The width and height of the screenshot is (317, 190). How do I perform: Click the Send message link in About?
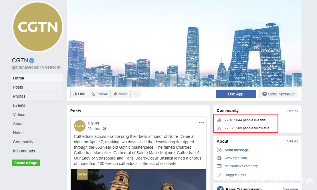[237, 150]
